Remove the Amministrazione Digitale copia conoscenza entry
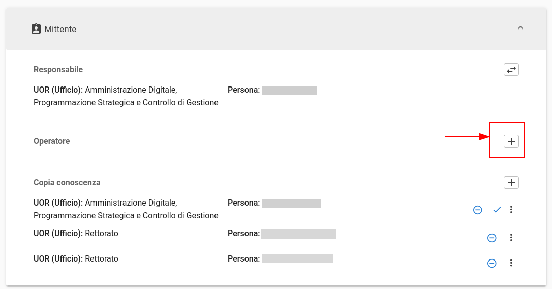Image resolution: width=552 pixels, height=289 pixels. click(477, 210)
